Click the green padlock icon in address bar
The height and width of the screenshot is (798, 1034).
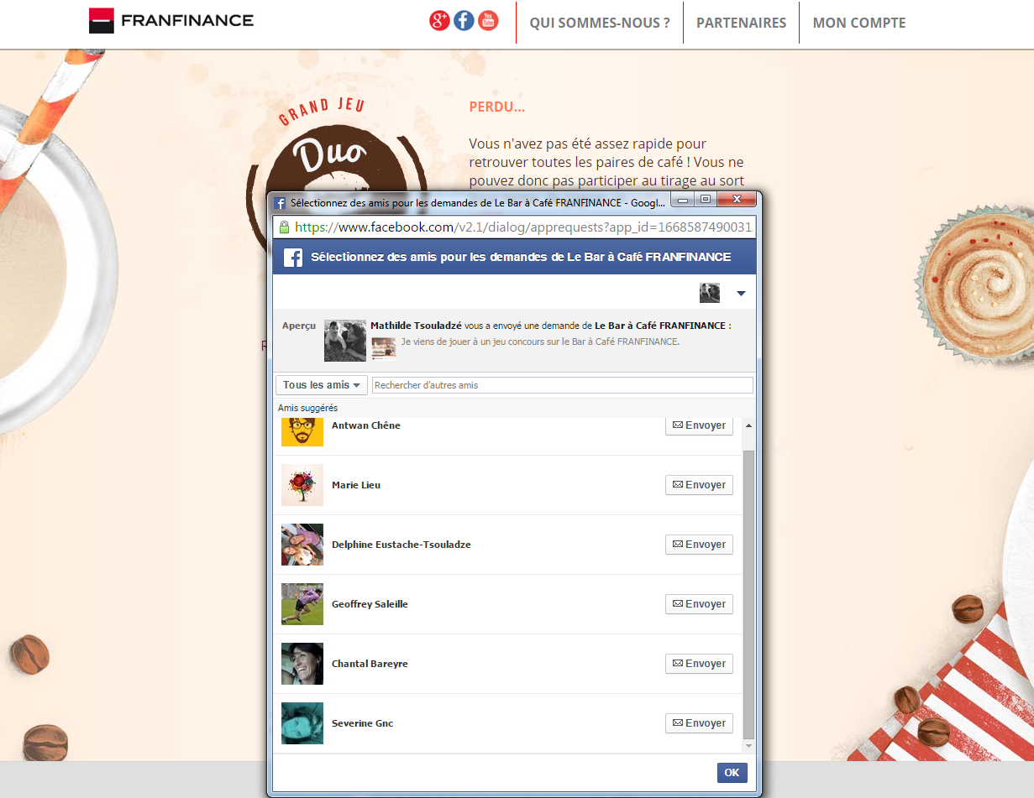(x=284, y=227)
